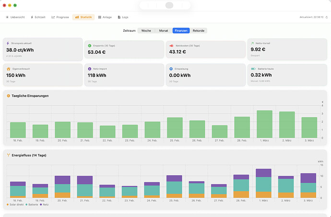Click the Zeitraum label
The width and height of the screenshot is (331, 217).
pyautogui.click(x=129, y=31)
